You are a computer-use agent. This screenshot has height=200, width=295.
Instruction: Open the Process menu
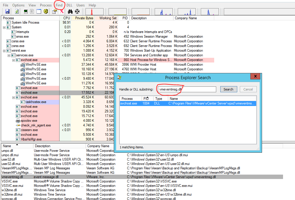point(46,5)
